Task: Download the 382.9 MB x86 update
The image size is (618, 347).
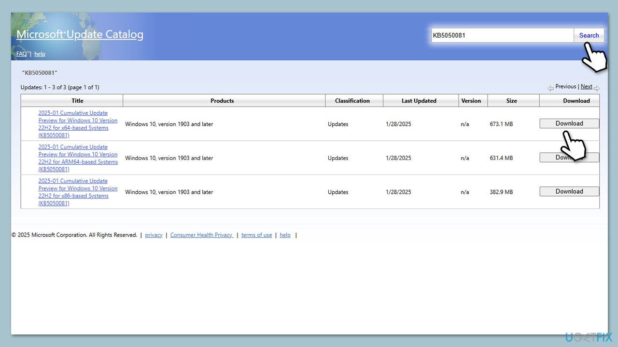Action: 569,191
